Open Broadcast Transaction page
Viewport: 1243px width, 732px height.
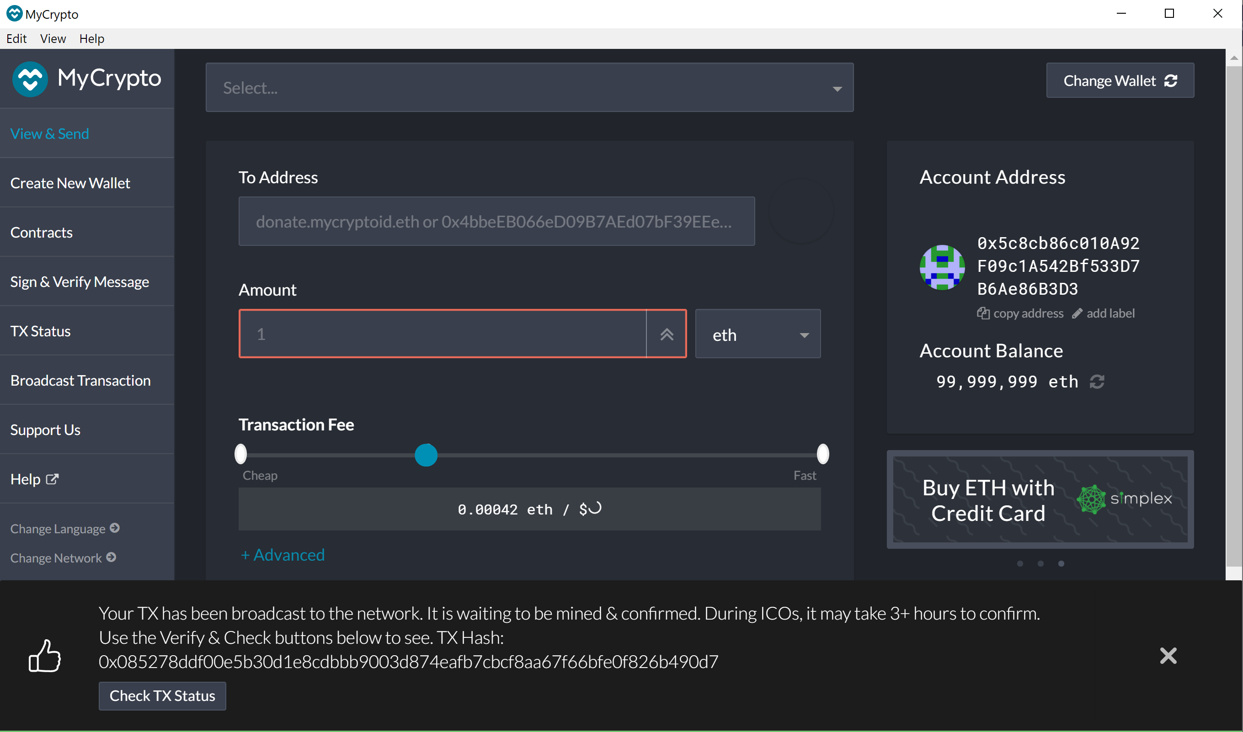tap(87, 380)
